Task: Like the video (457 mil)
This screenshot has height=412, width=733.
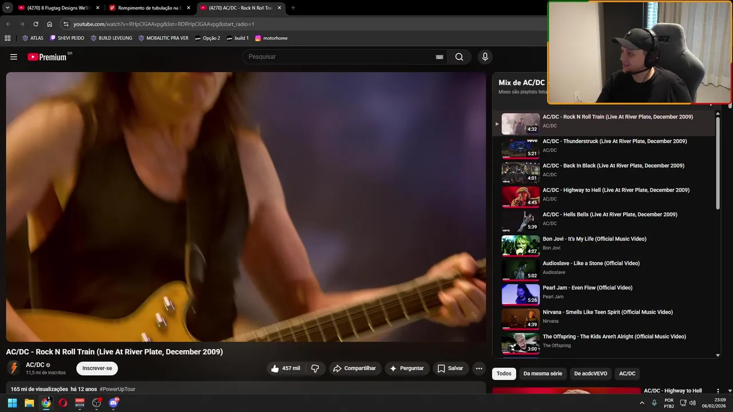Action: point(285,369)
